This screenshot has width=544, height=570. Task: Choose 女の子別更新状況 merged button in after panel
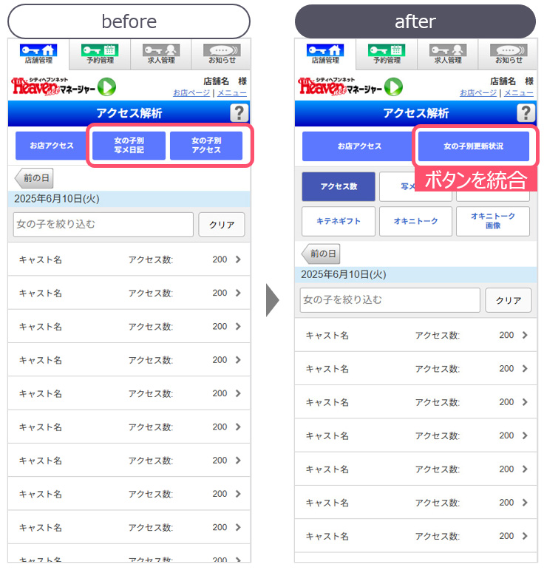[474, 146]
